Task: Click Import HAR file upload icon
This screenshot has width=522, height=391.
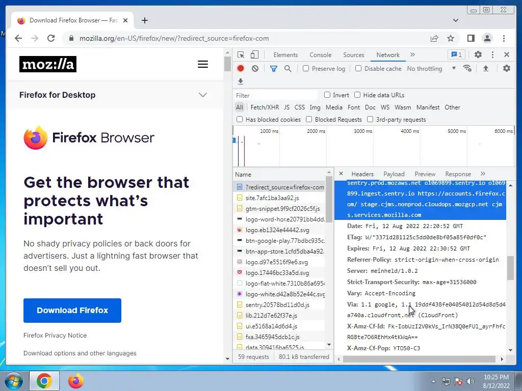Action: (x=486, y=69)
